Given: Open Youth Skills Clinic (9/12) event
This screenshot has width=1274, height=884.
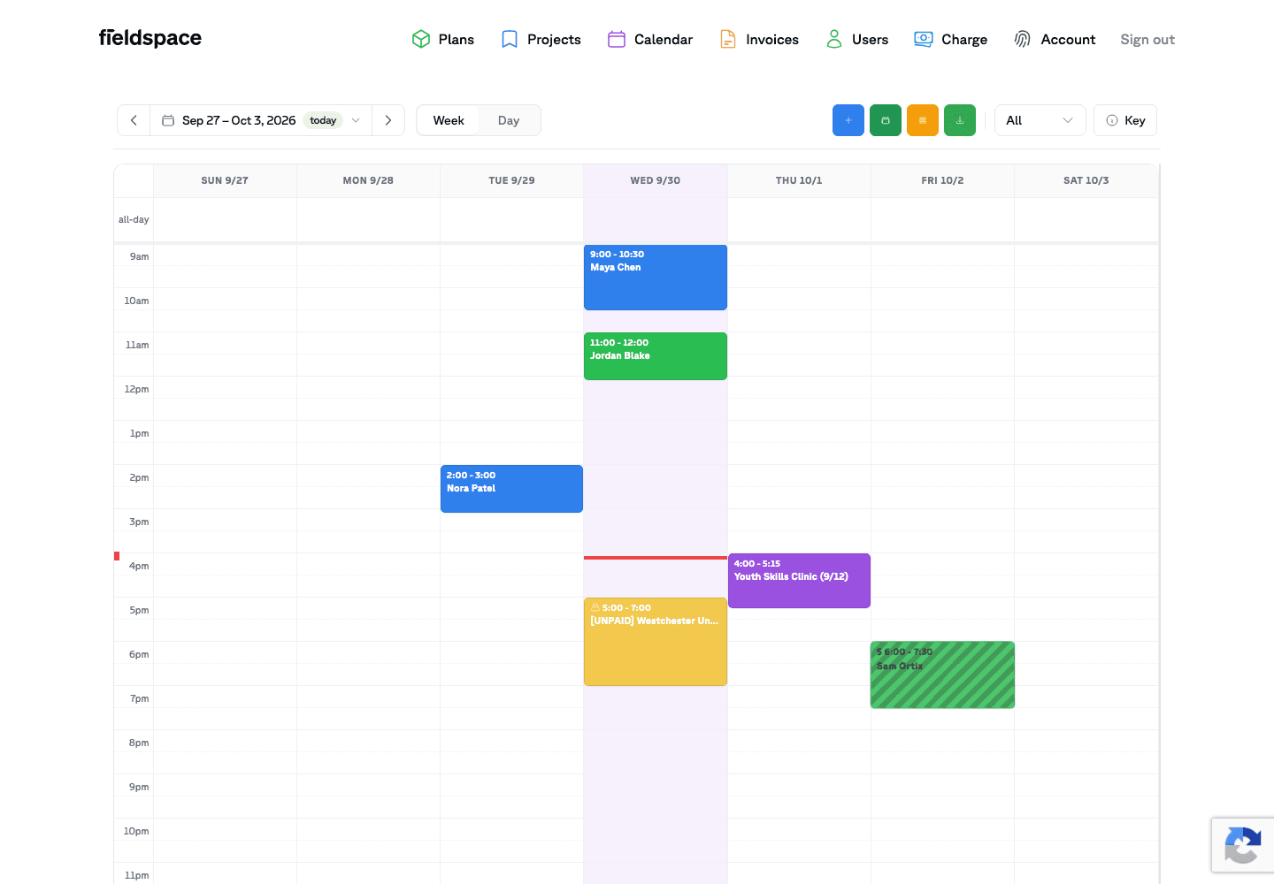Looking at the screenshot, I should (x=799, y=581).
